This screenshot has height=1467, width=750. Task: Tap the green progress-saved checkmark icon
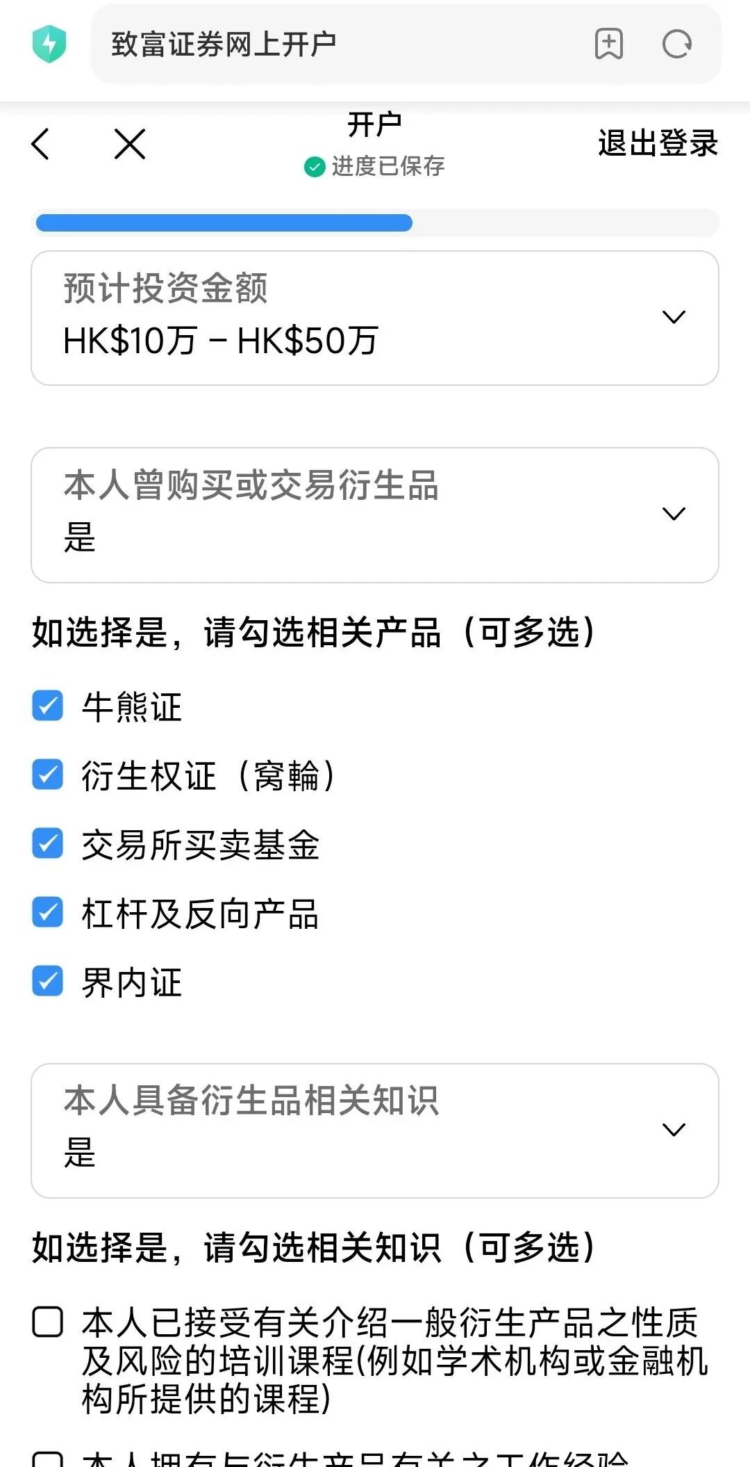[x=315, y=167]
